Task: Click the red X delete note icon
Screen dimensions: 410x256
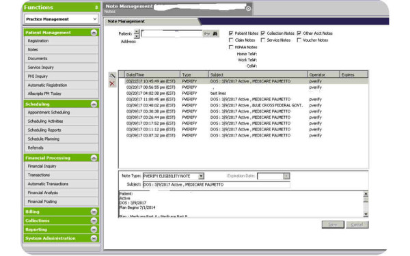Action: point(112,83)
